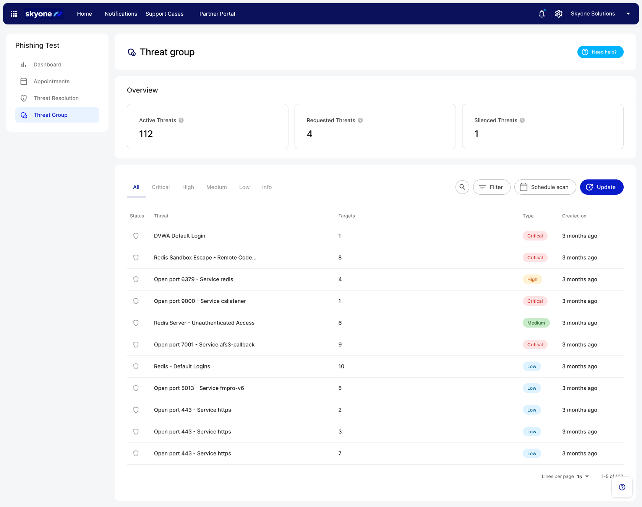Expand Skyone Solutions account dropdown
Screen dimensions: 642x507
[628, 14]
